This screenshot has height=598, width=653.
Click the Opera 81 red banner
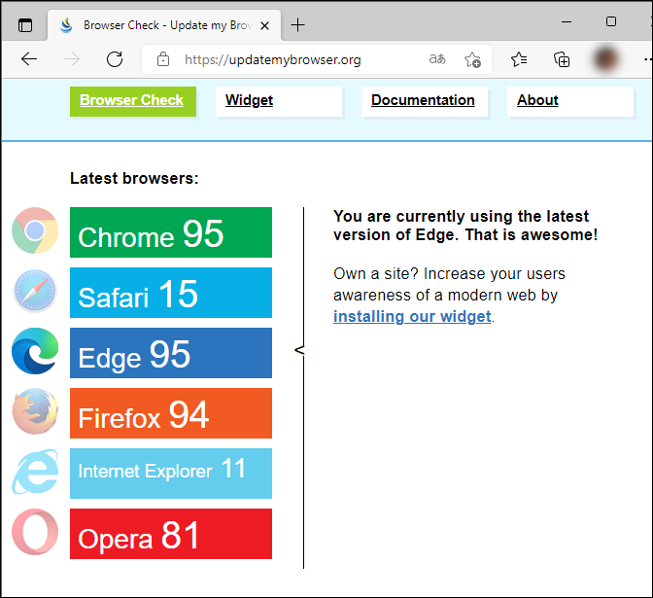pos(171,534)
